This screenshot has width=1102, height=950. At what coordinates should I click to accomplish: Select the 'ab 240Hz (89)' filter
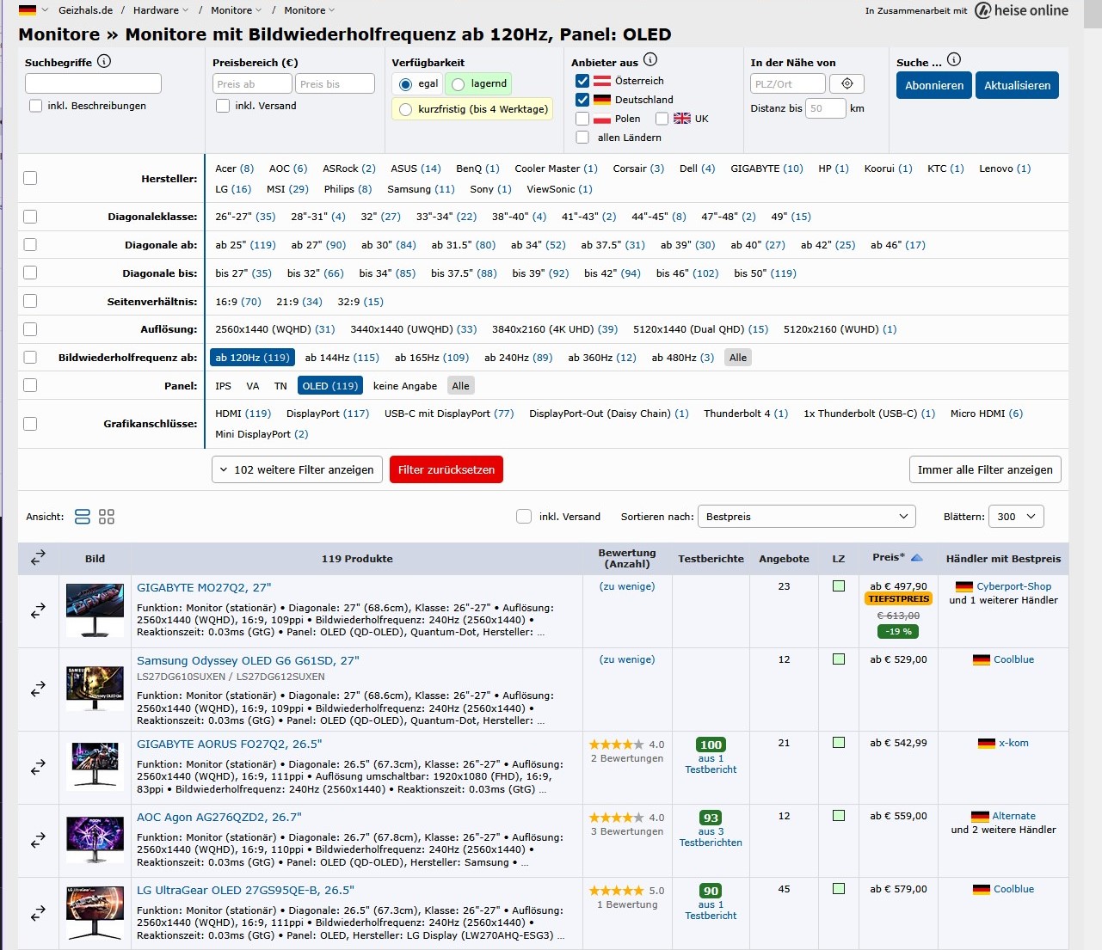pyautogui.click(x=518, y=358)
